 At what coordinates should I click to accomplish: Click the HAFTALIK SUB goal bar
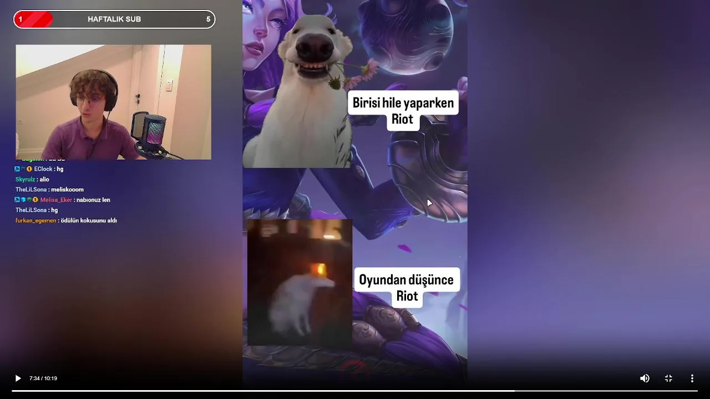click(114, 19)
